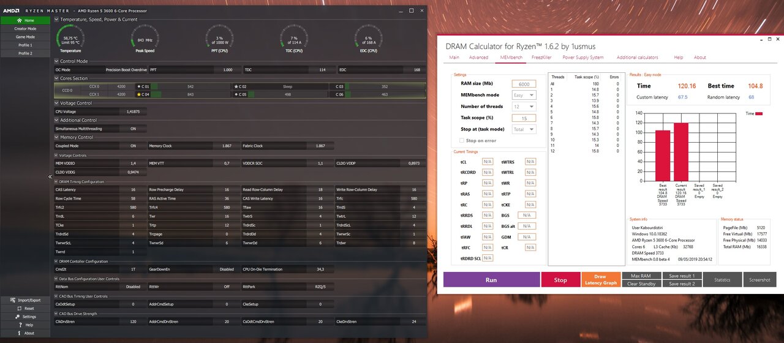The height and width of the screenshot is (343, 784).
Task: Click the Best result bar in chart
Action: coord(663,156)
